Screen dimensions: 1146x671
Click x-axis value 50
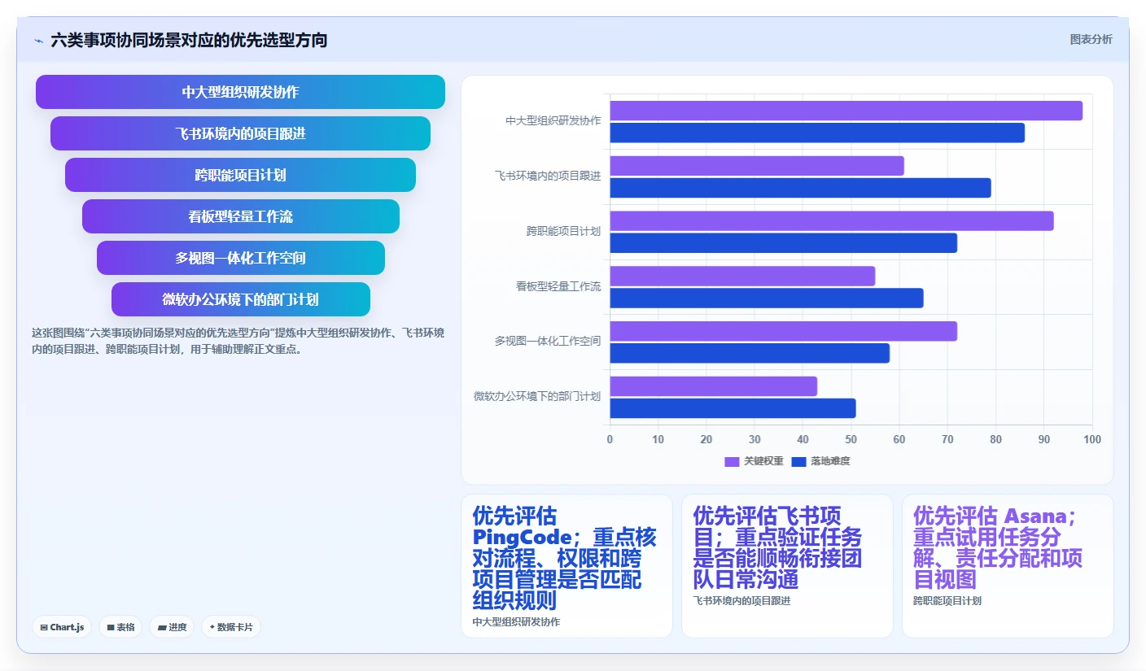click(851, 439)
